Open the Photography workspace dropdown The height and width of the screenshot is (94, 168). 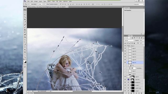coord(138,4)
